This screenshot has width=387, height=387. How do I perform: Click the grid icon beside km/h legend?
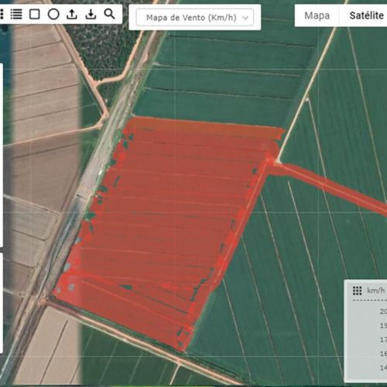358,291
